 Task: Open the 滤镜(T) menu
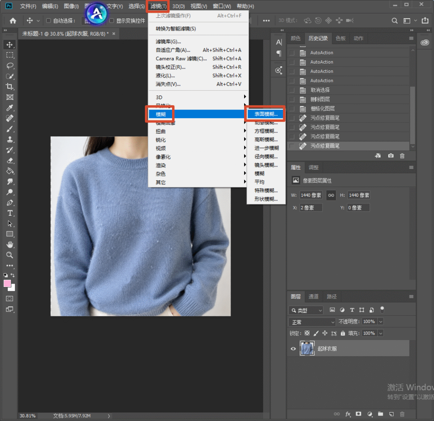(x=159, y=6)
